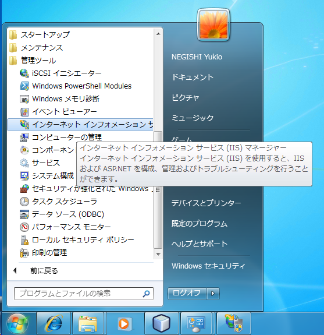Select the イベント ビューアー label
The height and width of the screenshot is (335, 324).
[65, 112]
